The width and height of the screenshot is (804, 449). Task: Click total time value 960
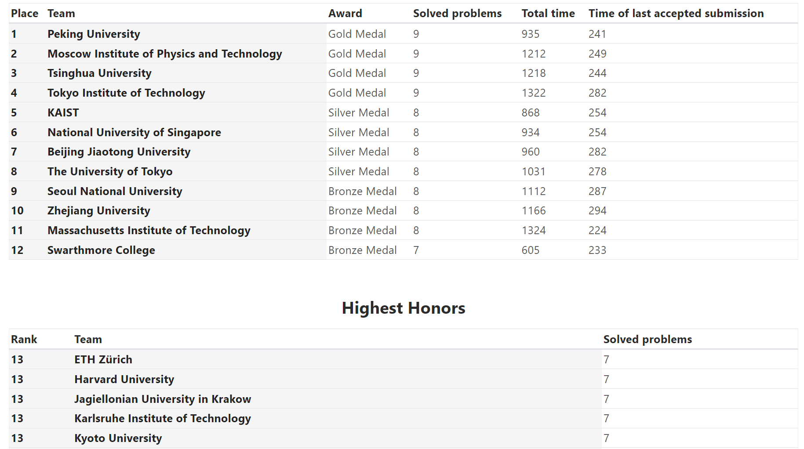click(531, 152)
